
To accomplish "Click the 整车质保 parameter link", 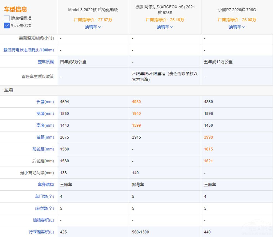I will pos(46,62).
